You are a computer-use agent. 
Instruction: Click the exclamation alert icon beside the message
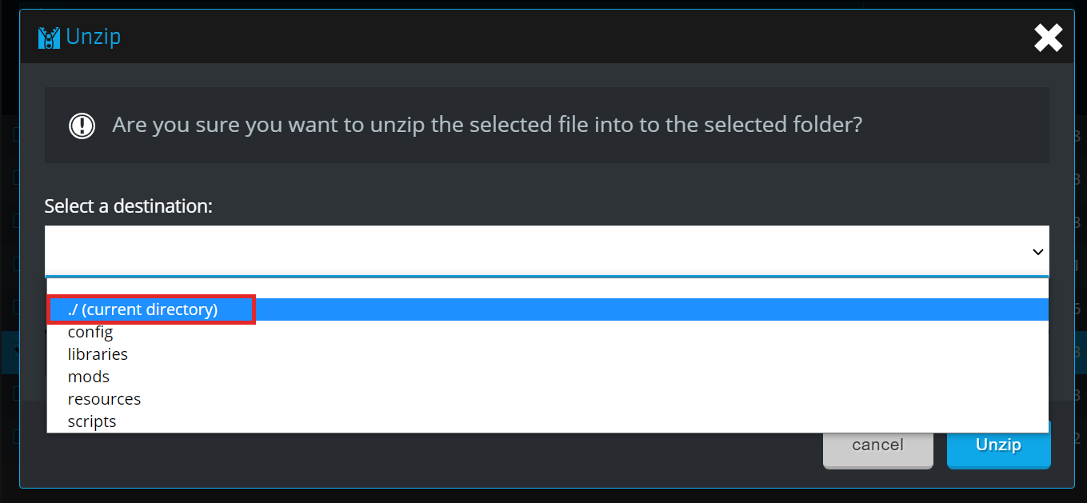click(x=82, y=126)
